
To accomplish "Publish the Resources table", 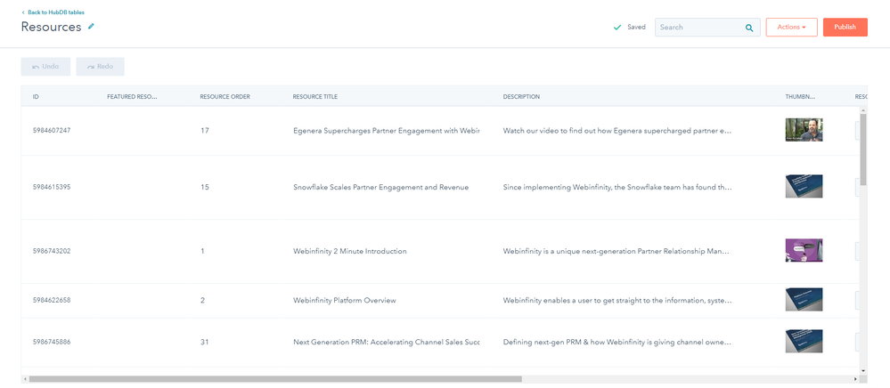I will [x=845, y=28].
